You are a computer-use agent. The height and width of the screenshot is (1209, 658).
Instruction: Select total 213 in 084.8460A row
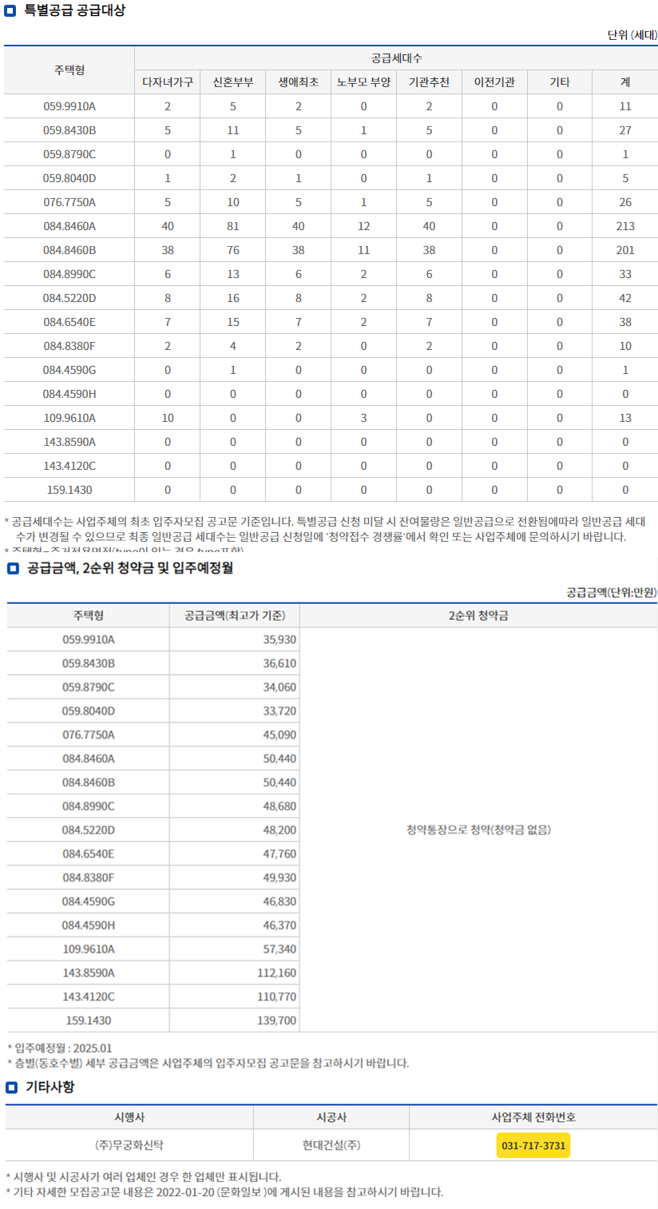click(625, 226)
